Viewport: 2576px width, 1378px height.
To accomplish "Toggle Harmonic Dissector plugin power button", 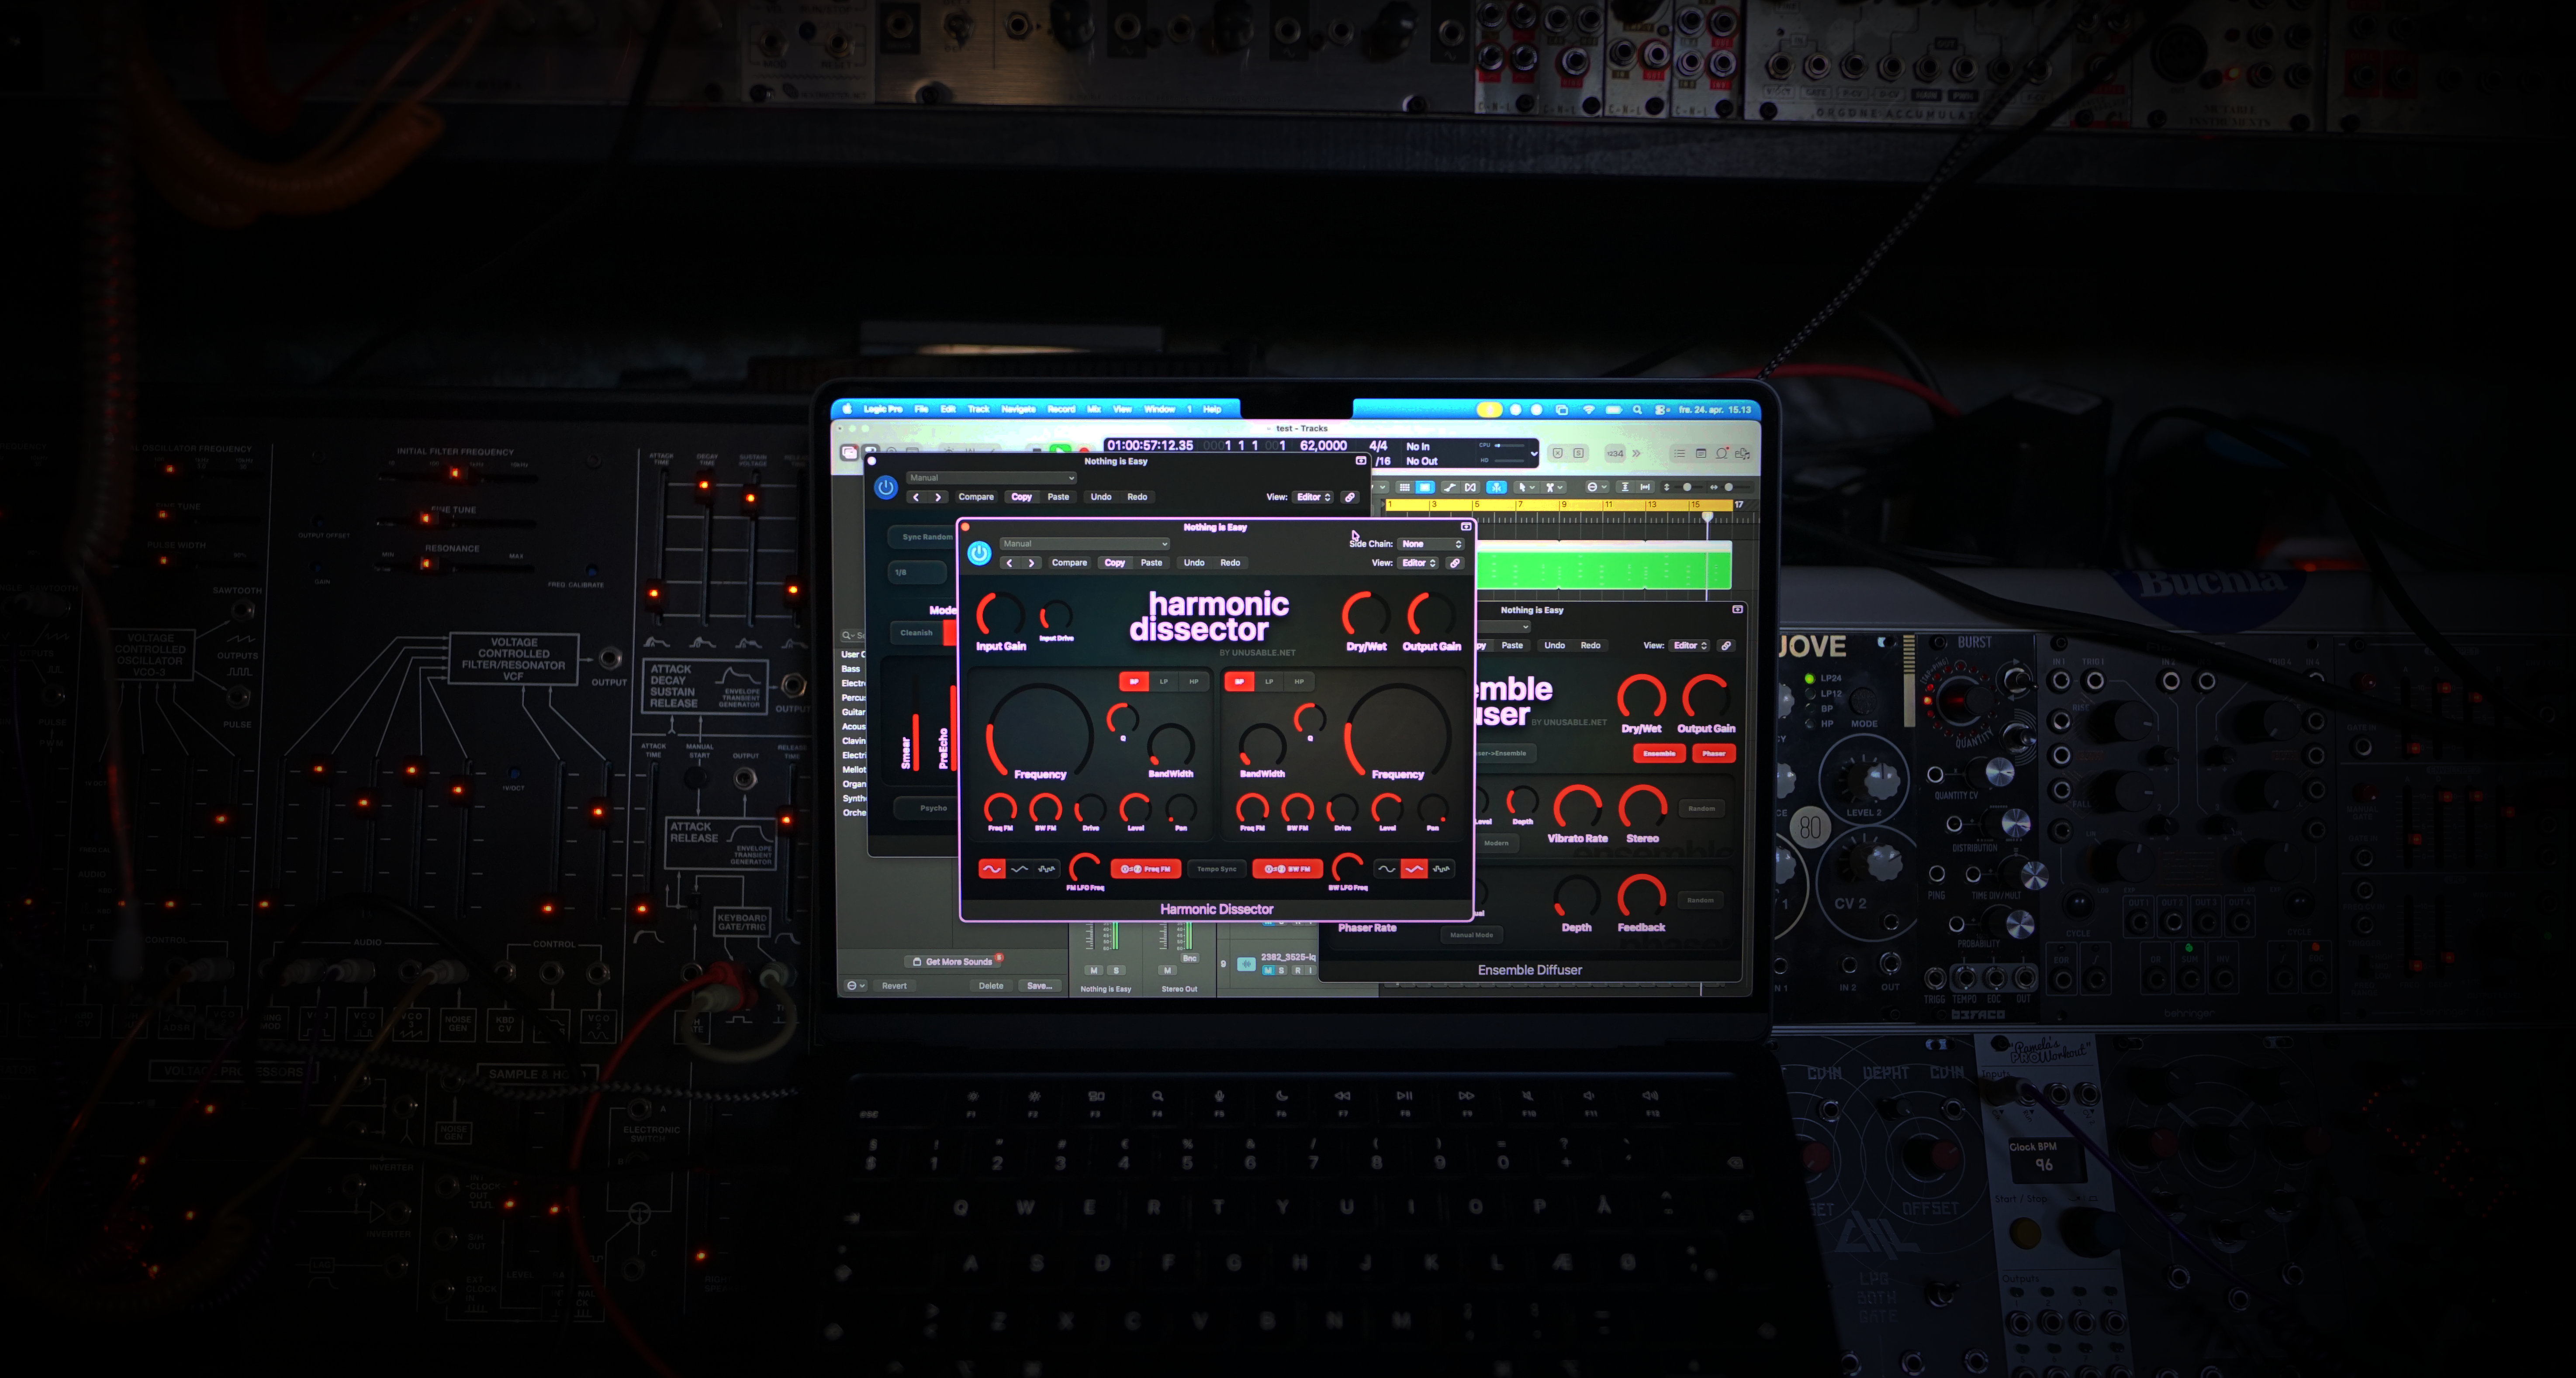I will click(x=979, y=553).
